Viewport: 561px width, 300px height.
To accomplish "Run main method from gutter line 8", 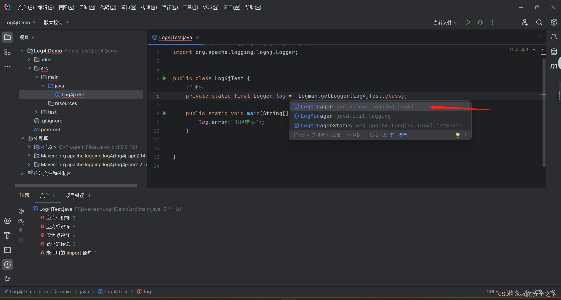I will point(165,113).
